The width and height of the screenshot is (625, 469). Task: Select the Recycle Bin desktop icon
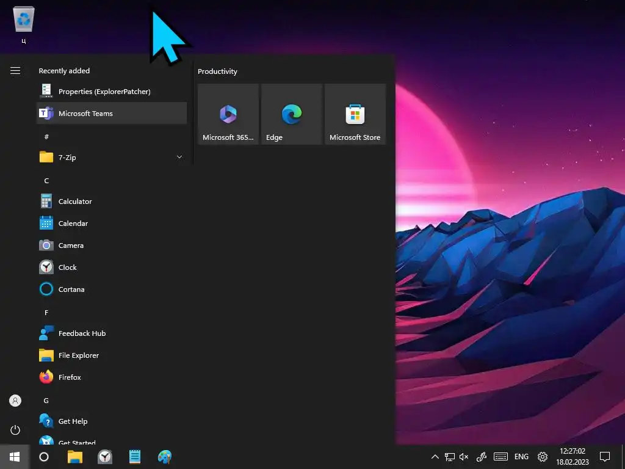24,24
